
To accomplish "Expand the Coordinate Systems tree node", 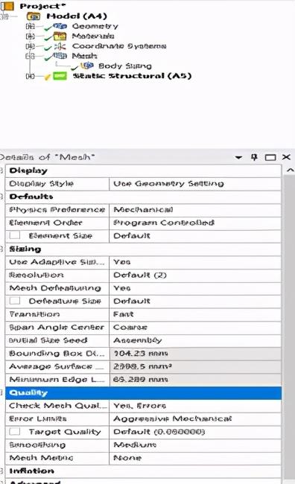I will pos(31,46).
